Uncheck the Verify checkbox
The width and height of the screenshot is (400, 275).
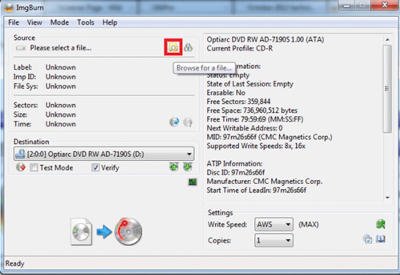click(95, 167)
